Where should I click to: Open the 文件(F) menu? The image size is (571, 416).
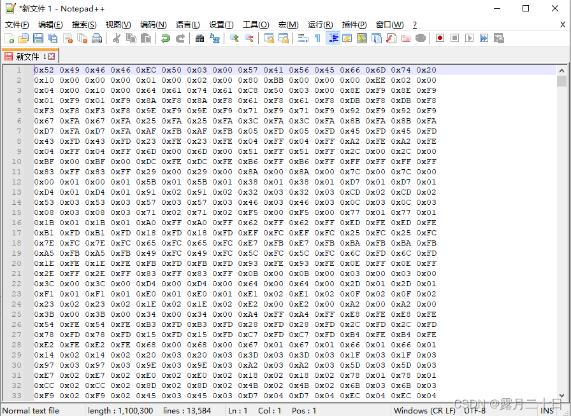tap(17, 25)
